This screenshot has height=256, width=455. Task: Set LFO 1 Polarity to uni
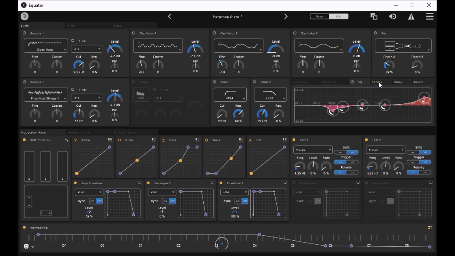pos(353,172)
